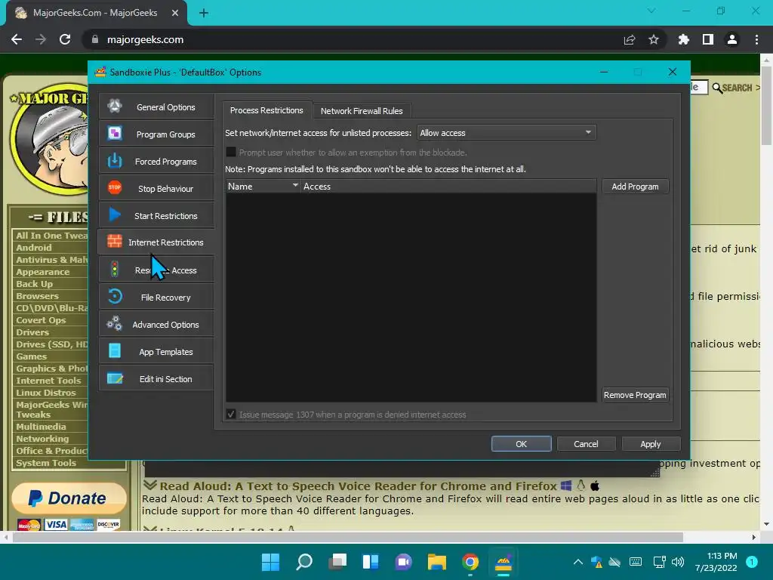Viewport: 773px width, 580px height.
Task: Open a new Chrome tab
Action: pos(204,13)
